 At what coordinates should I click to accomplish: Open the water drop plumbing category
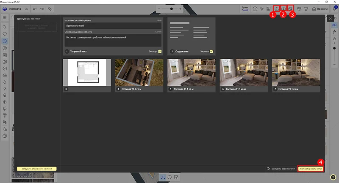pos(5,82)
